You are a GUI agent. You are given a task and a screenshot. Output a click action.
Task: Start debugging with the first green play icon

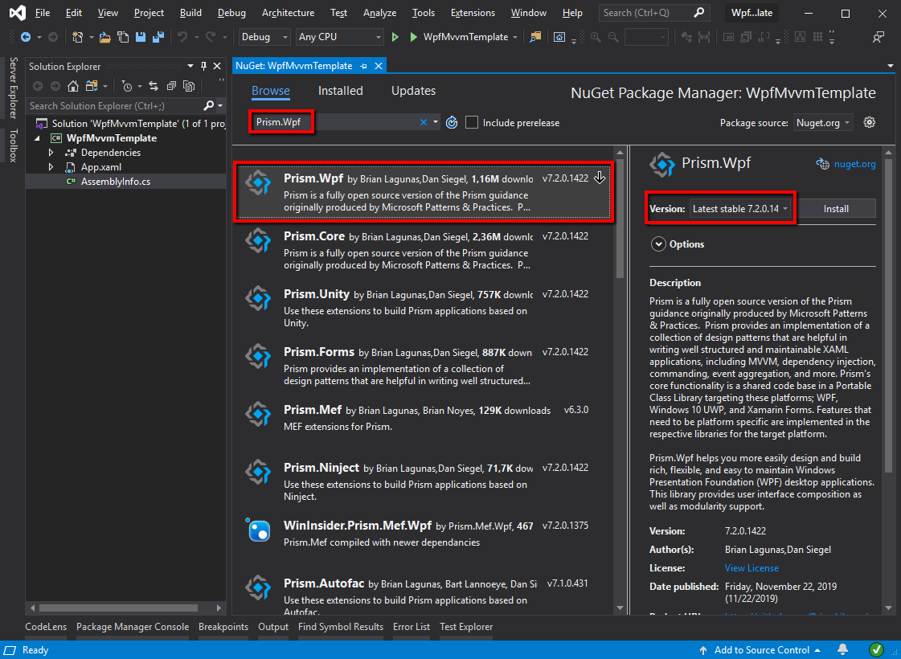pos(395,37)
